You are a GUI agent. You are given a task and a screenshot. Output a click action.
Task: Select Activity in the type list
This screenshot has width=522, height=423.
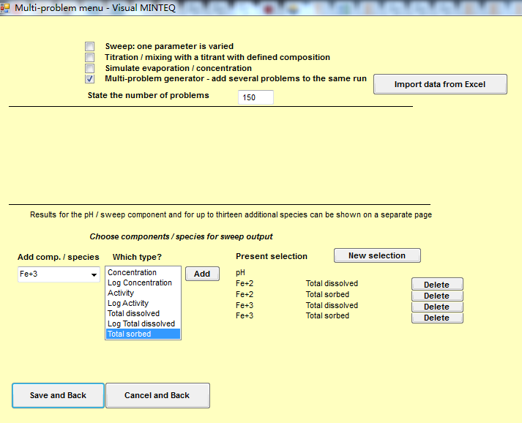(143, 293)
